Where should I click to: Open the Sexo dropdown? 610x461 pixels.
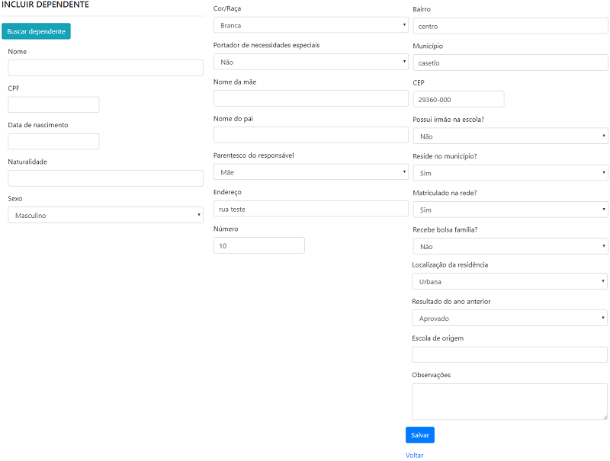coord(105,216)
